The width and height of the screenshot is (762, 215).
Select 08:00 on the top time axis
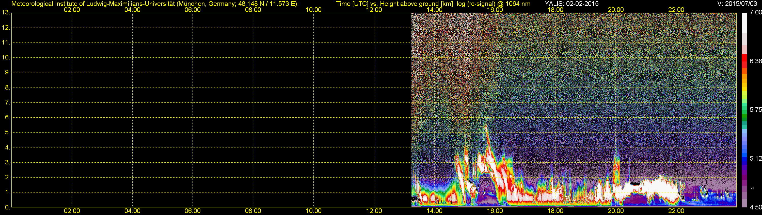253,10
